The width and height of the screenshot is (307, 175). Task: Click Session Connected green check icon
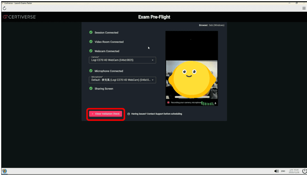coord(91,32)
